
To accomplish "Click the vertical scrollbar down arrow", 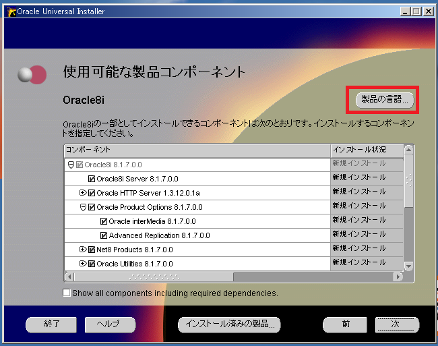I will tap(408, 266).
